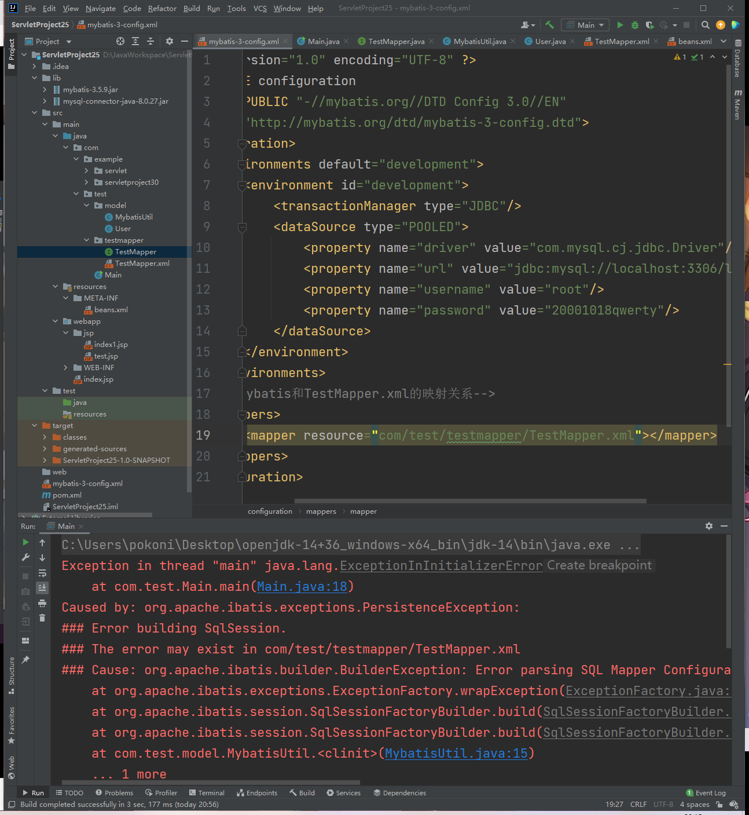The height and width of the screenshot is (815, 749).
Task: Open Run panel settings gear
Action: click(709, 526)
